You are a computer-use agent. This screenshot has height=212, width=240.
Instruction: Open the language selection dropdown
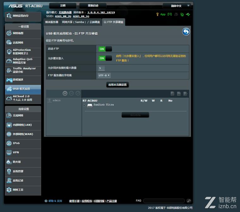(x=177, y=6)
